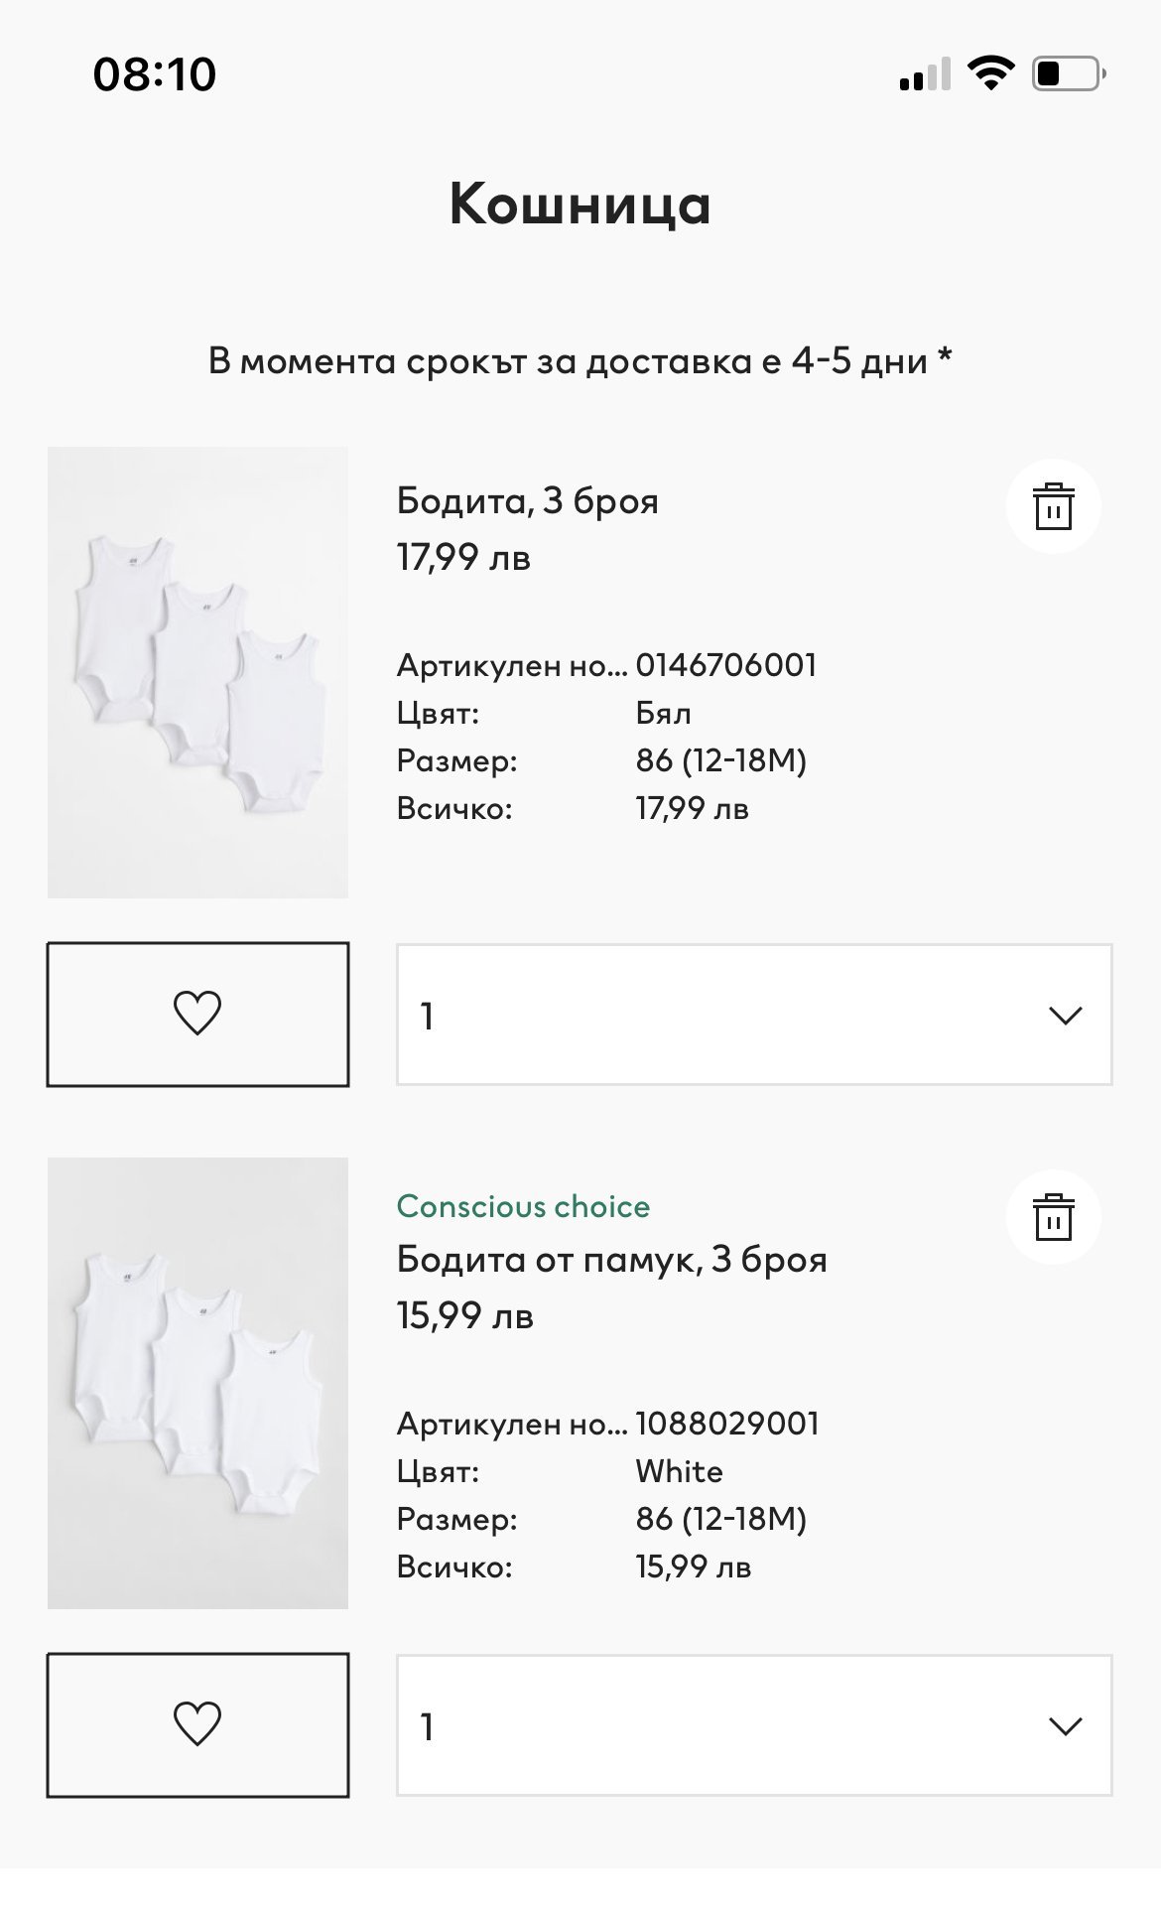Tap the green Conscious choice label
1161x1911 pixels.
pos(523,1206)
